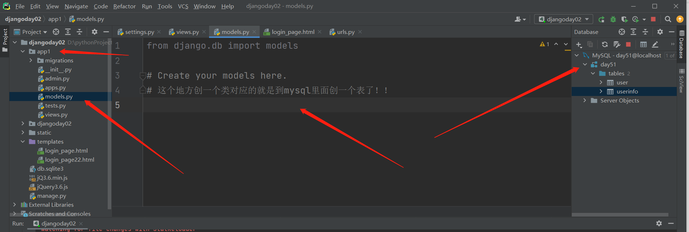This screenshot has width=689, height=232.
Task: Refresh the database tree
Action: [605, 44]
